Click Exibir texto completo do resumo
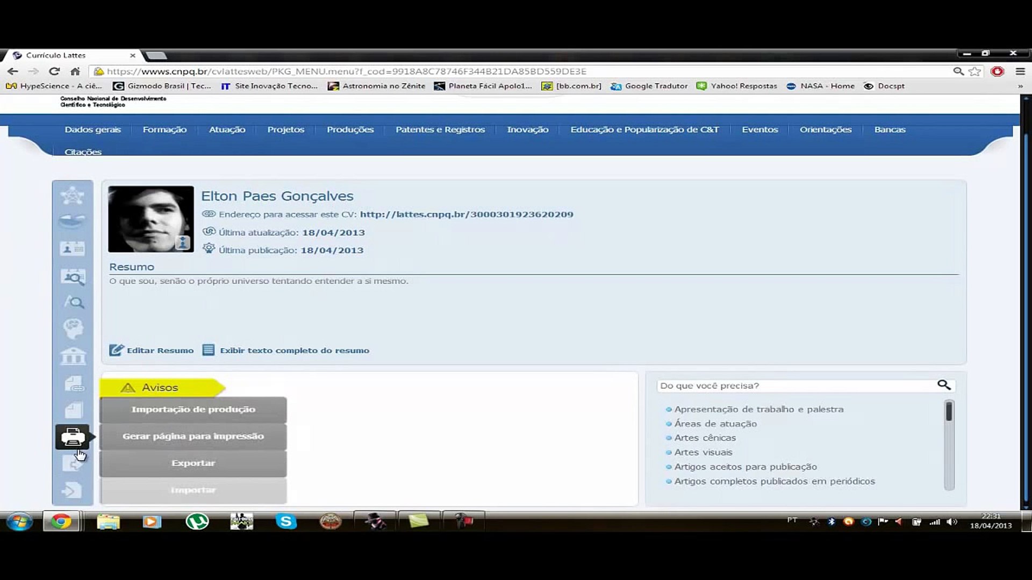Screen dimensions: 1032x580 pyautogui.click(x=286, y=350)
